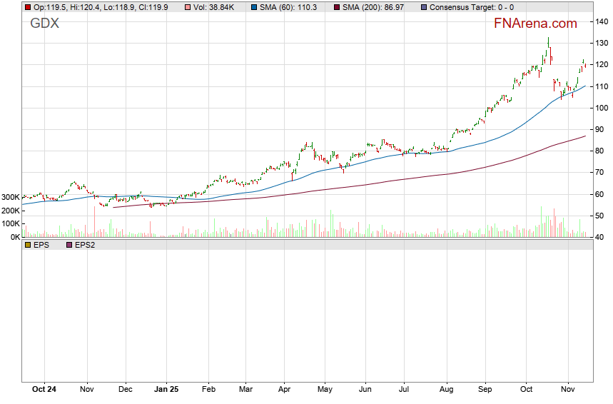Click the Consensus Target legend square
The image size is (613, 404).
(x=425, y=7)
